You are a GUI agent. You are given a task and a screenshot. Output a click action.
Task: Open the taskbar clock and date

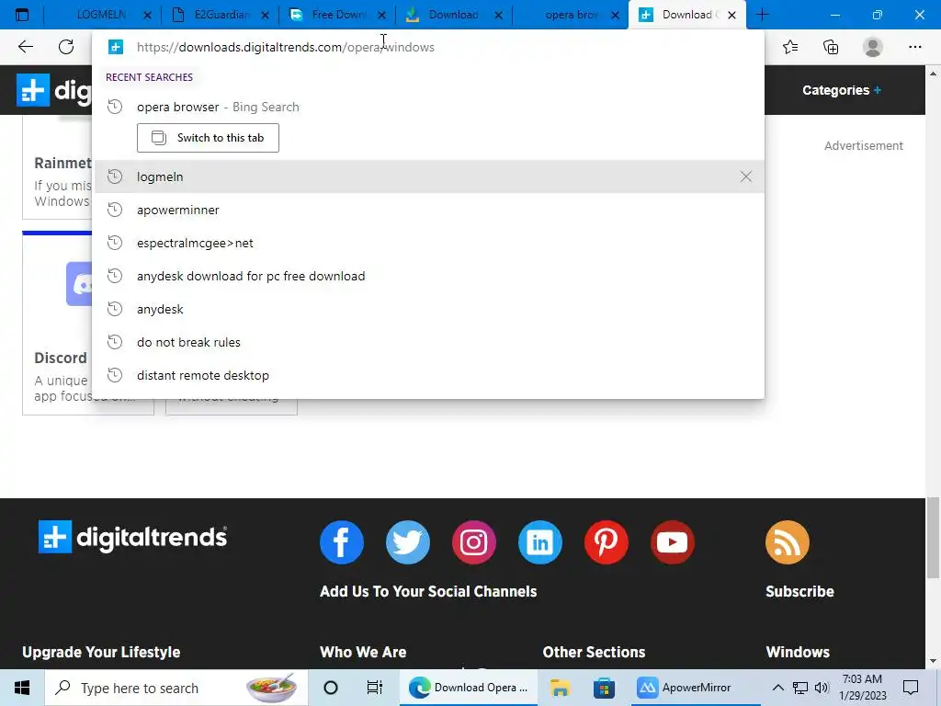(862, 688)
